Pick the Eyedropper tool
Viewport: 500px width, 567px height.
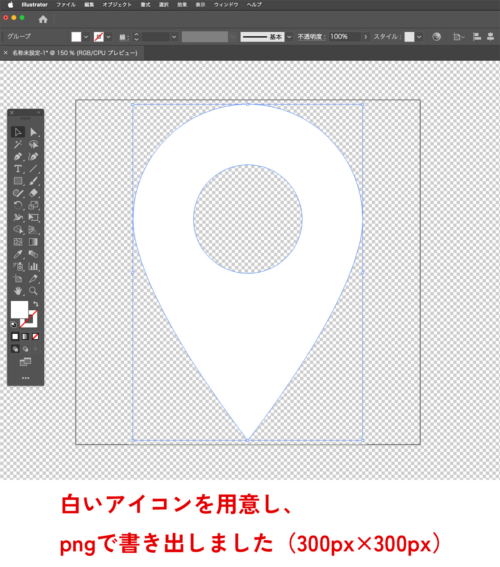18,254
